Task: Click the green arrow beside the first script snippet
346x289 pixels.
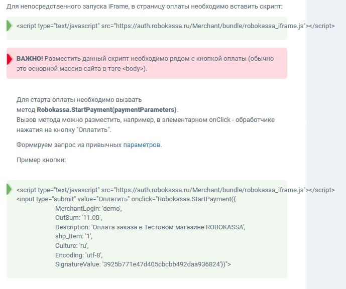Action: click(x=10, y=26)
